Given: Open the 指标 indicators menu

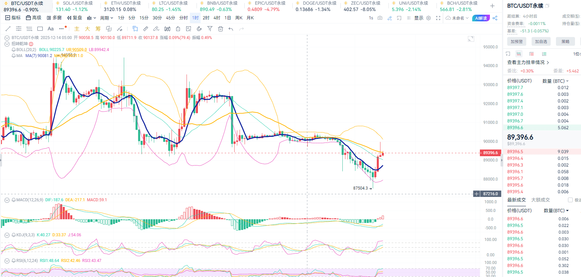Looking at the screenshot, I should coord(13,18).
